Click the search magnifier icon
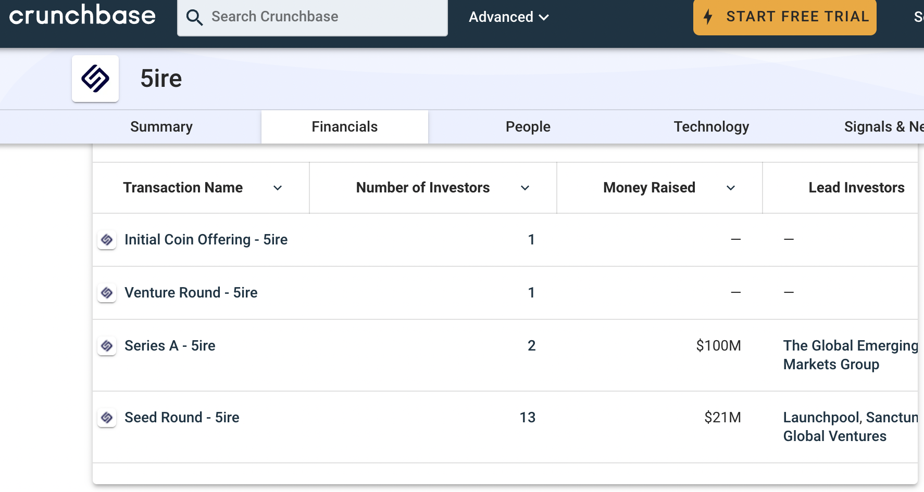The width and height of the screenshot is (924, 492). [x=194, y=17]
